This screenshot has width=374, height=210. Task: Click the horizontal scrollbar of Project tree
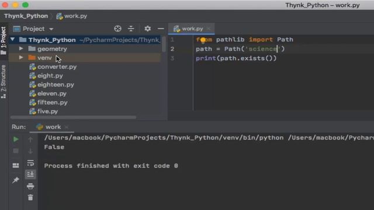[x=74, y=117]
